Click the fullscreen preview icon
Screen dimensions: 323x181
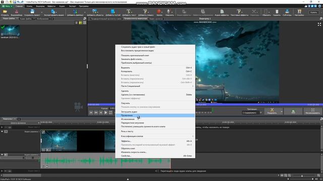pos(319,25)
